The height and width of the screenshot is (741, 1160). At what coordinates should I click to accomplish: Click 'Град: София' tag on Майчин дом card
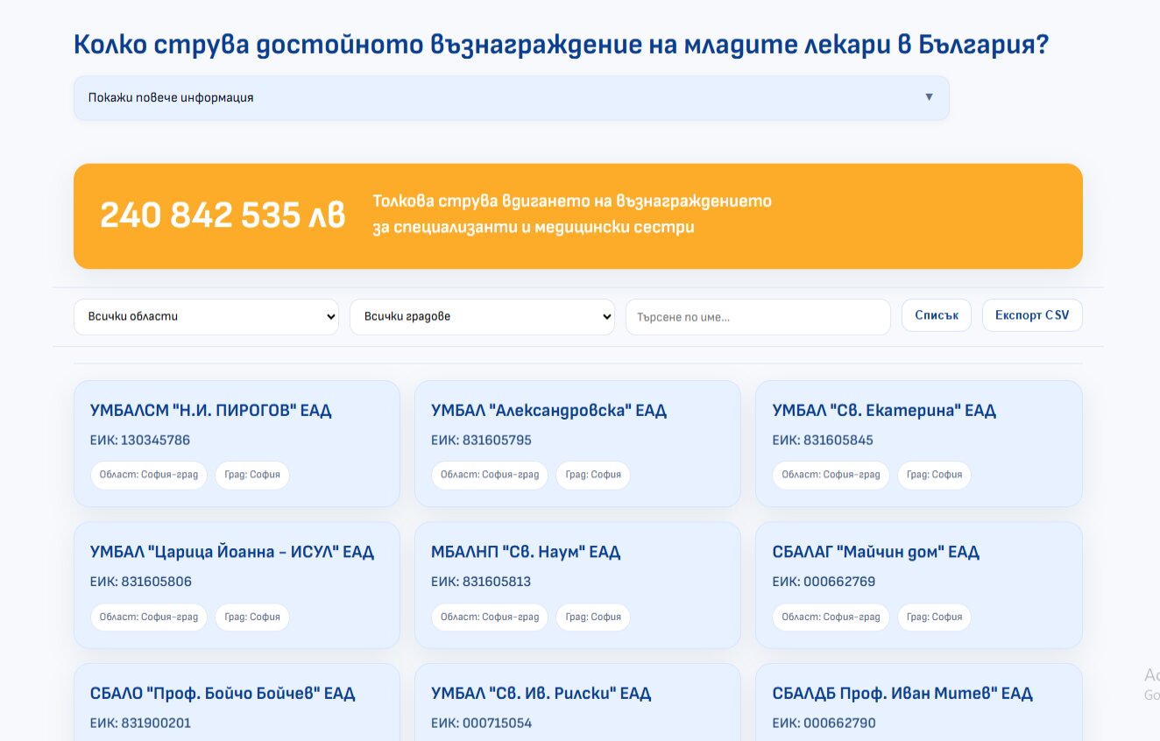934,617
